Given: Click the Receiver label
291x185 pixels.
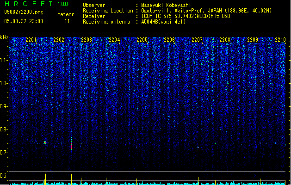Looking at the screenshot, I should [94, 16].
